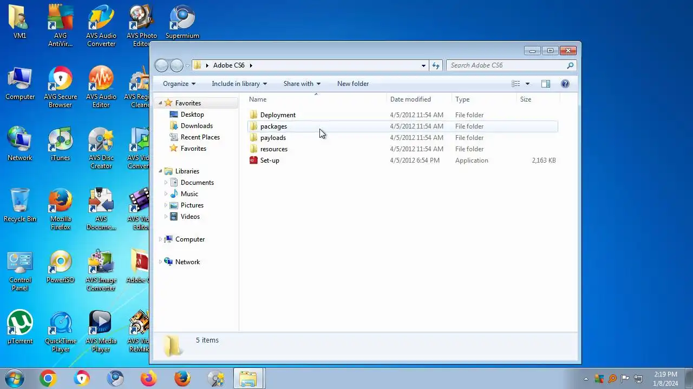Open VM1 desktop folder

click(20, 22)
